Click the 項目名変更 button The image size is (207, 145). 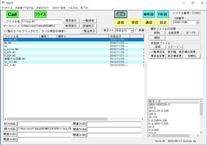158,56
